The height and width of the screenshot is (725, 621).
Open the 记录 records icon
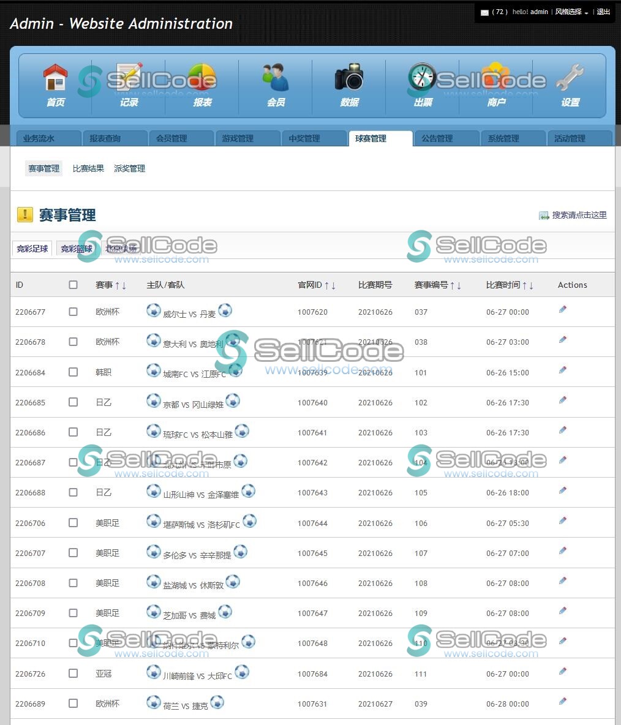[x=129, y=77]
